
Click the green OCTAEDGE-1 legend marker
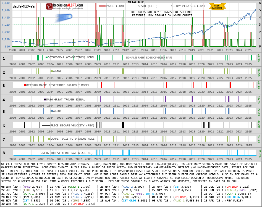(x=47, y=57)
